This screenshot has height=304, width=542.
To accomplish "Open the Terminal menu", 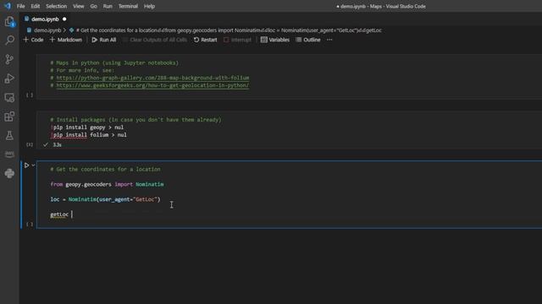I will coord(128,6).
